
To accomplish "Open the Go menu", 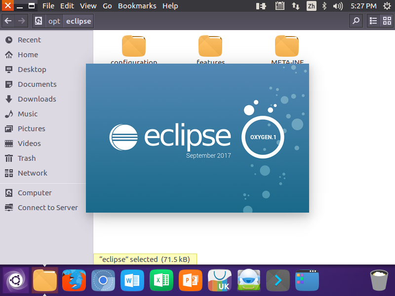I will point(107,6).
